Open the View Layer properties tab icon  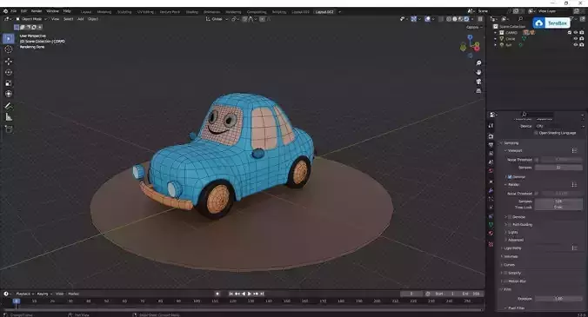(x=491, y=154)
